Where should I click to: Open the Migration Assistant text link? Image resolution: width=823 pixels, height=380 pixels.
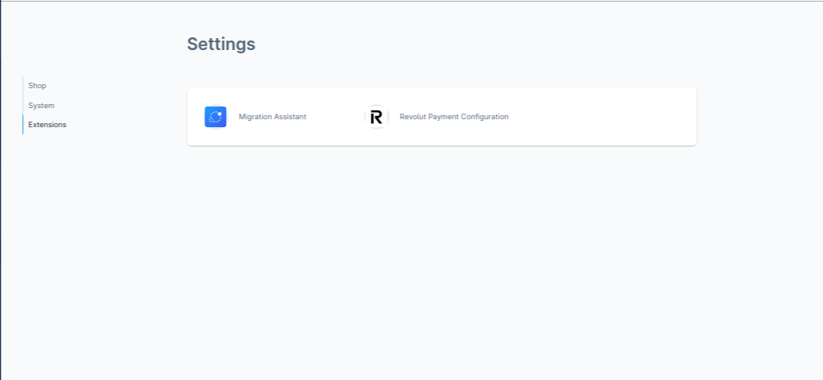(x=272, y=117)
